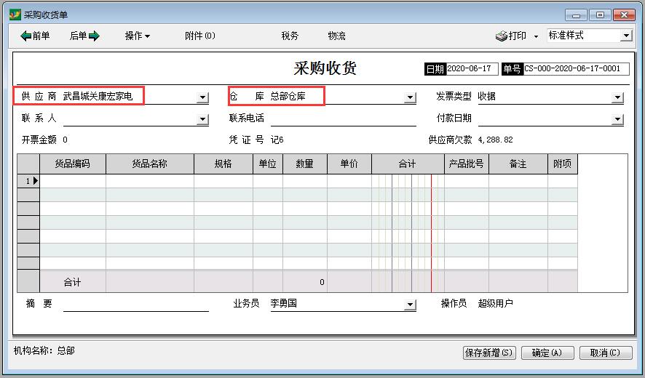
Task: Click the 保存新增(S) button
Action: point(489,353)
